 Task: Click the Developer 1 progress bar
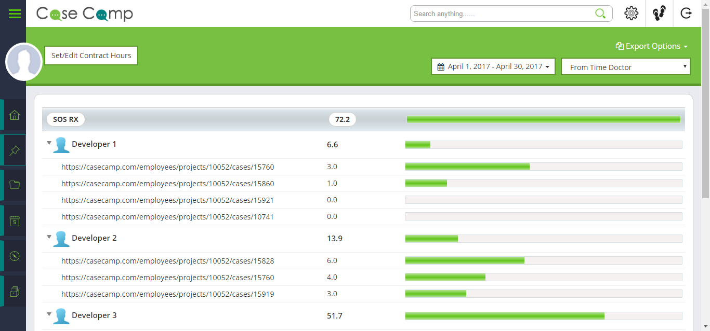click(544, 145)
